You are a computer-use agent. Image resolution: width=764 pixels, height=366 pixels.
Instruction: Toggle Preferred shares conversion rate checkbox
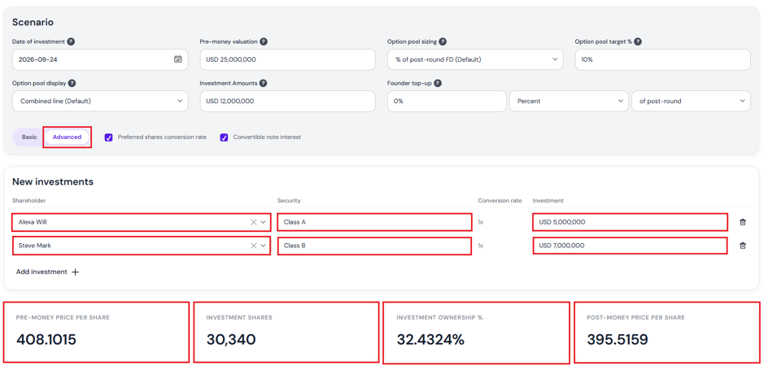click(x=109, y=137)
